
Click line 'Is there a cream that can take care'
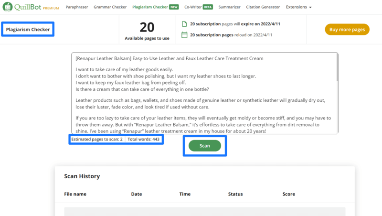click(142, 89)
